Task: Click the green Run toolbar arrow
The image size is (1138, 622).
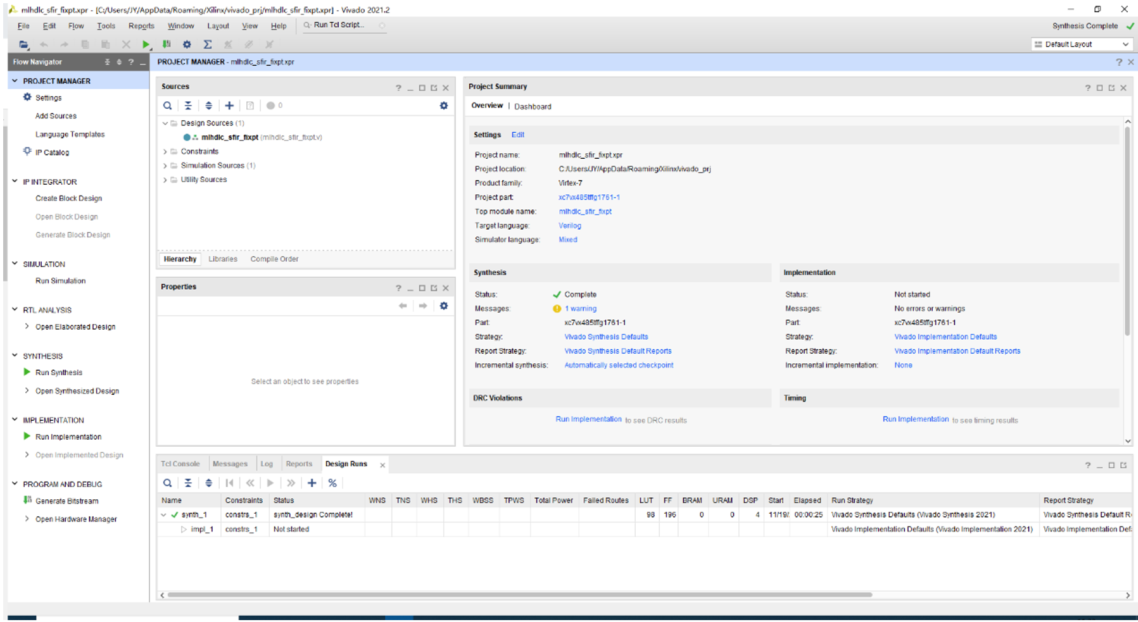Action: 146,44
